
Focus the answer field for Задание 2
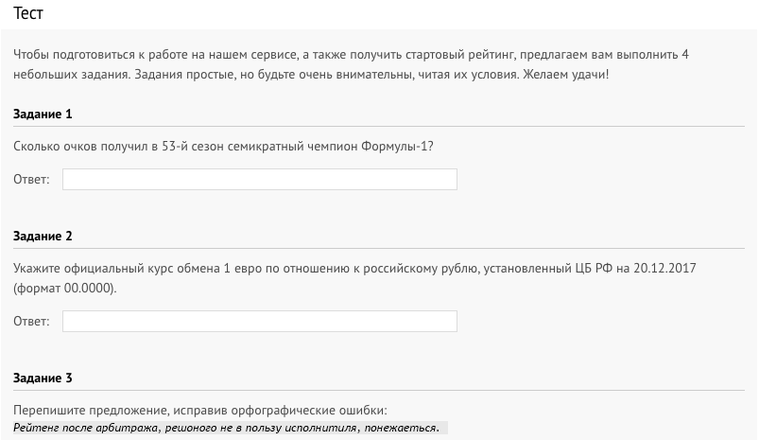(x=259, y=322)
